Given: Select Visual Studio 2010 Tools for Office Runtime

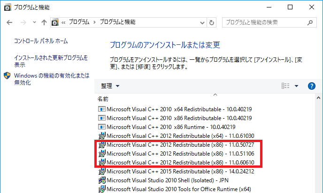Looking at the screenshot, I should point(179,189).
